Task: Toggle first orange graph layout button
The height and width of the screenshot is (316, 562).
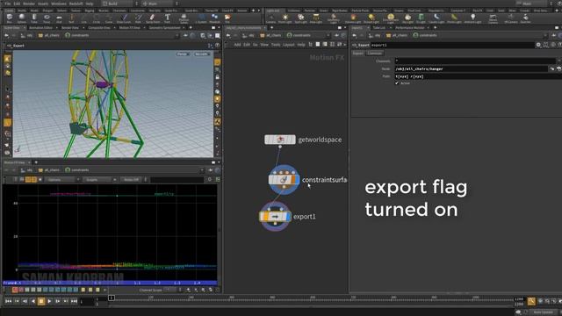Action: 27,179
